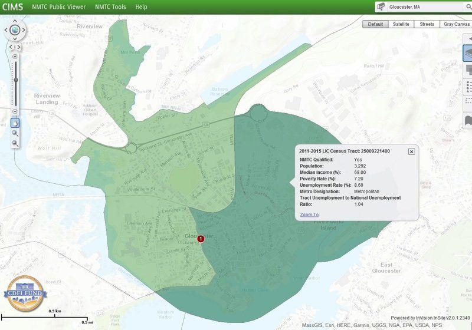This screenshot has width=472, height=330.
Task: Click the Unemployment Rate value 8.60
Action: pyautogui.click(x=359, y=185)
